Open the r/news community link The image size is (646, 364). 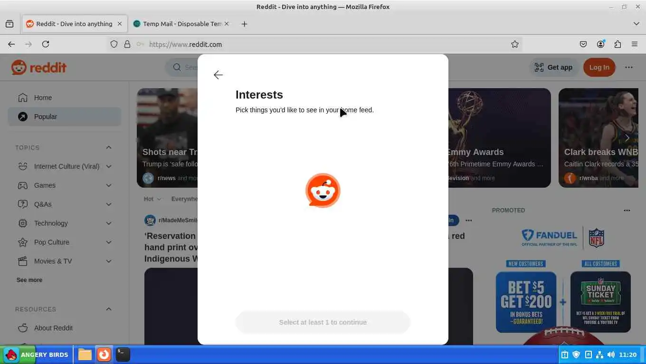pyautogui.click(x=166, y=178)
